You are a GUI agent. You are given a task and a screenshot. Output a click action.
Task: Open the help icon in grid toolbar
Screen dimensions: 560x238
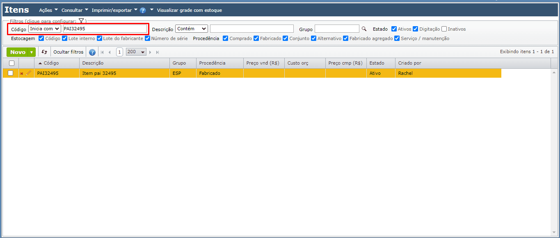pos(92,52)
